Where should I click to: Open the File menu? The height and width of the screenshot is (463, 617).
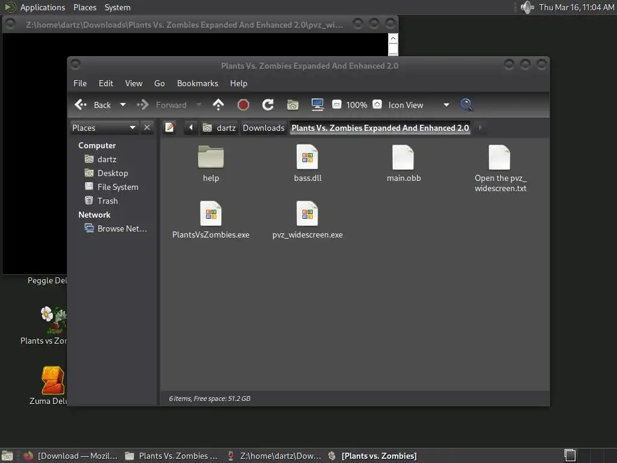[80, 83]
